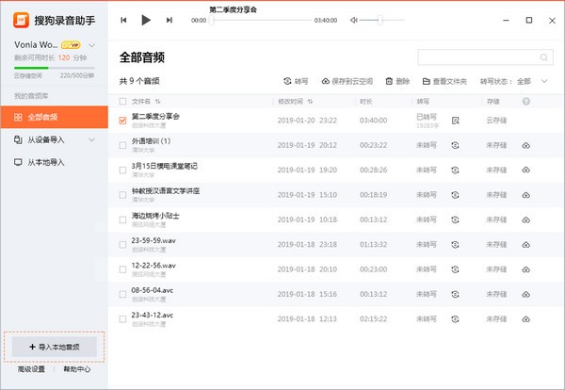Open 帮助中心 help center link
The width and height of the screenshot is (565, 390).
click(x=77, y=369)
